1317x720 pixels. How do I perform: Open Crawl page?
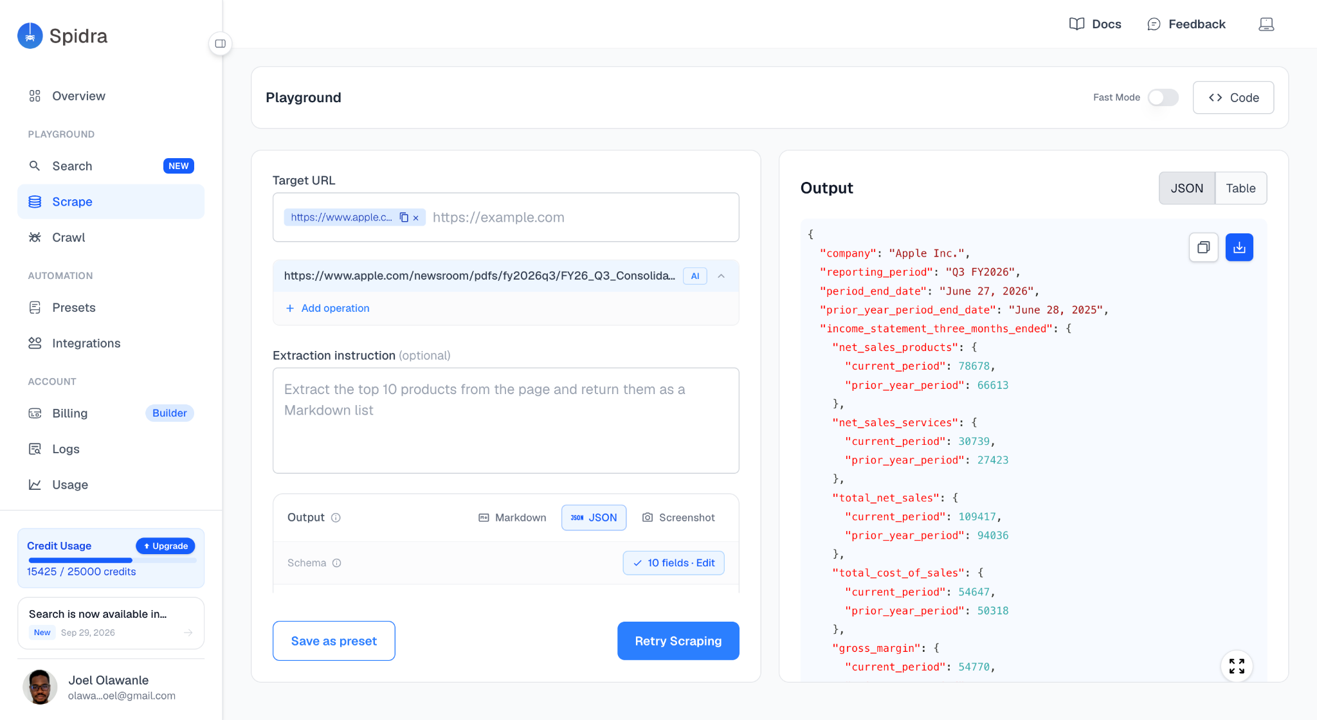pyautogui.click(x=111, y=237)
